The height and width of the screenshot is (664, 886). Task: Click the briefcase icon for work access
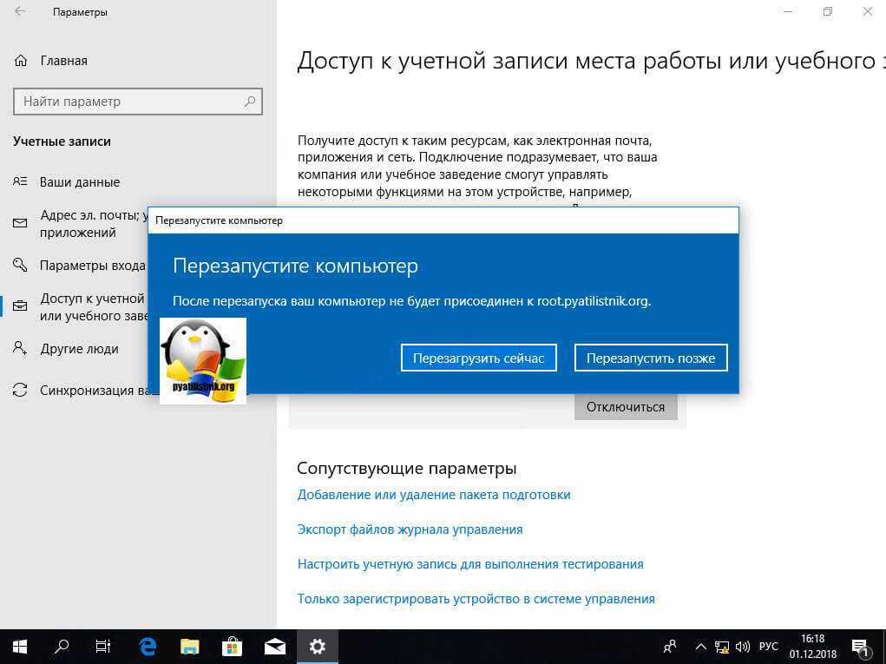[x=20, y=306]
